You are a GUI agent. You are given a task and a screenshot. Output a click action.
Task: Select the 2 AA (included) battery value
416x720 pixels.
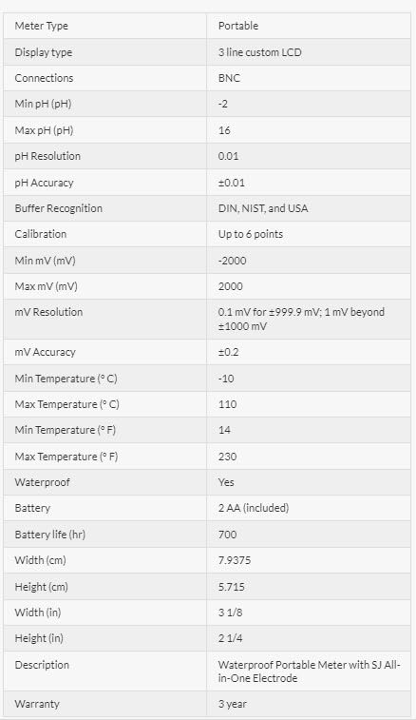[254, 508]
